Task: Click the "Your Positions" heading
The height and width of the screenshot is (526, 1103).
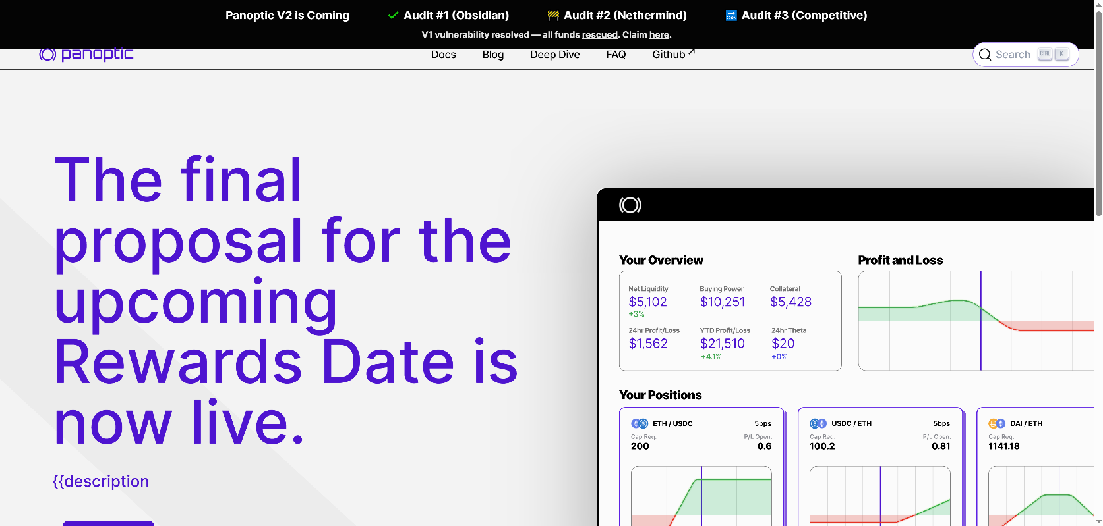Action: pyautogui.click(x=661, y=395)
